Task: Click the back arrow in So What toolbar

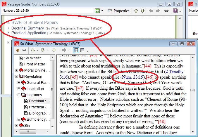Action: pos(54,50)
